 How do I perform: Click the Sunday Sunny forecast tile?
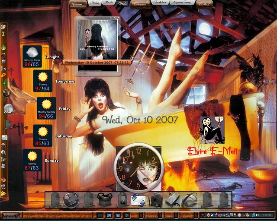(32, 160)
